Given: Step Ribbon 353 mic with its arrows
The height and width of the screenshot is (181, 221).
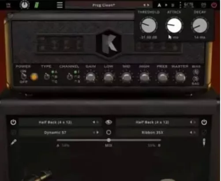Looking at the screenshot, I should tap(193, 132).
